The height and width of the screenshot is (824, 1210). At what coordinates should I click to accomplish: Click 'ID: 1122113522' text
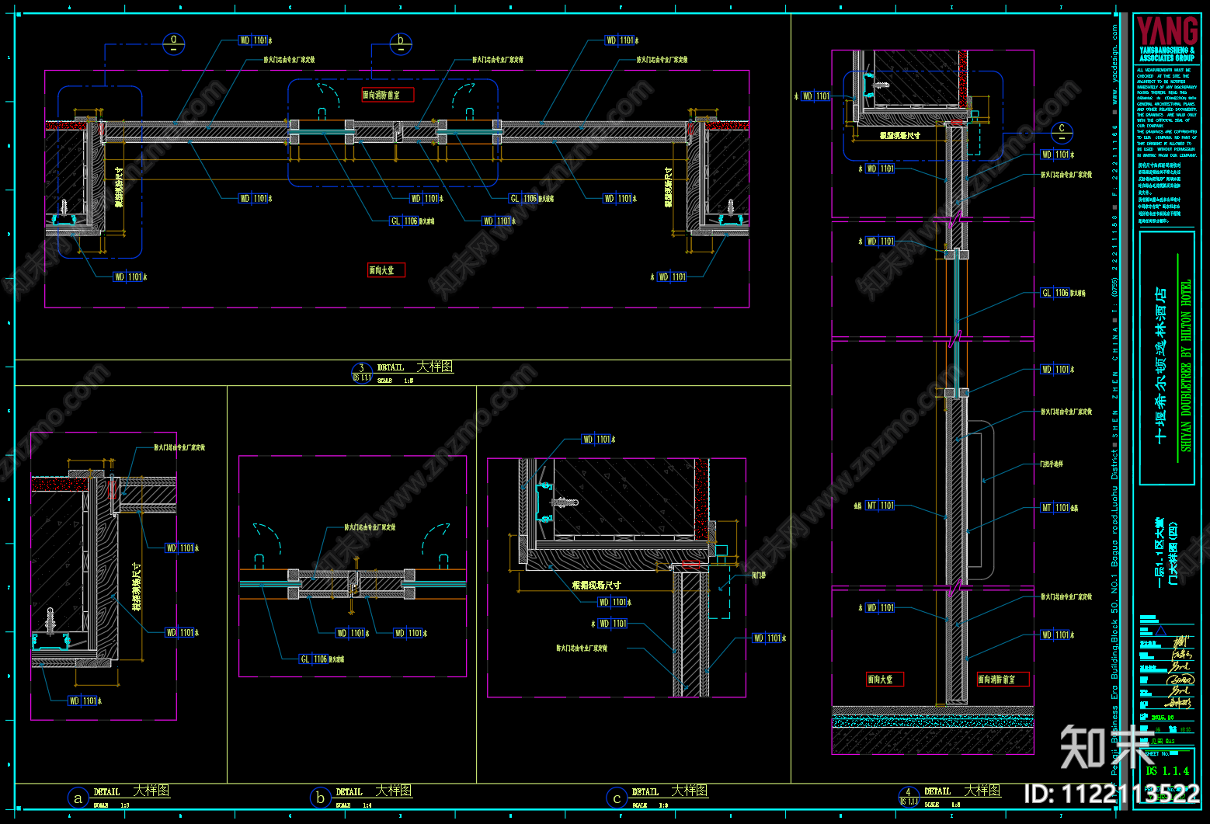[x=1112, y=794]
